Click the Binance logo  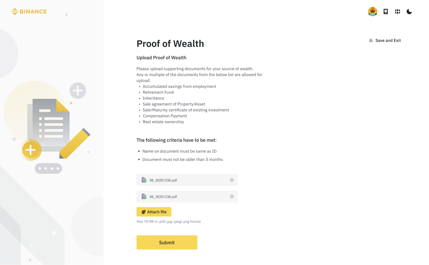pos(29,11)
